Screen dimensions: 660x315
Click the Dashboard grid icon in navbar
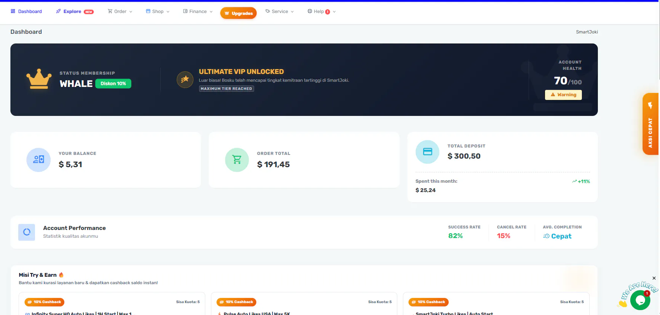(x=13, y=11)
